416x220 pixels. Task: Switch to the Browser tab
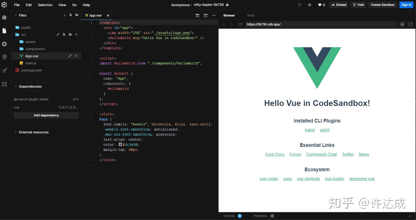(x=229, y=15)
